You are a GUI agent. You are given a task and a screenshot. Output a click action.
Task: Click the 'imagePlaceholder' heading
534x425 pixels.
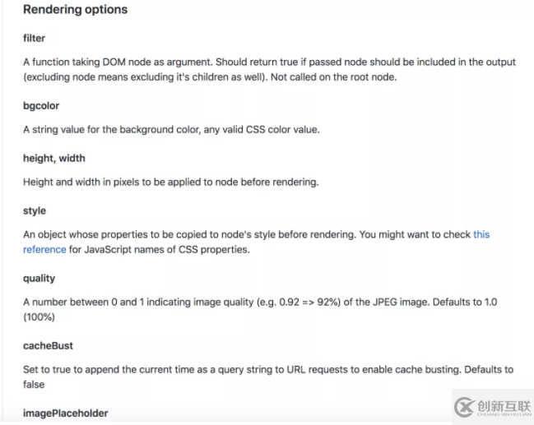tap(65, 413)
